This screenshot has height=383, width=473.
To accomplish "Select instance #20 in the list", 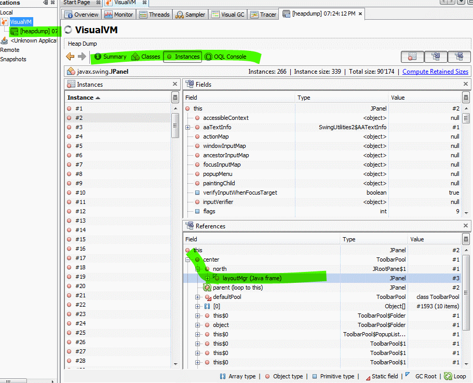I will (x=118, y=286).
